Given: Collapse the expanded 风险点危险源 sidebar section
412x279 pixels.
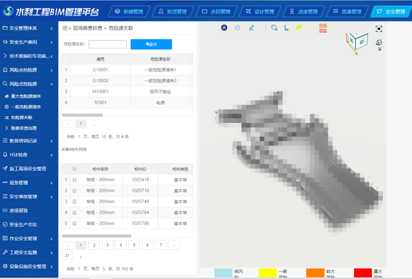Looking at the screenshot, I should click(29, 84).
